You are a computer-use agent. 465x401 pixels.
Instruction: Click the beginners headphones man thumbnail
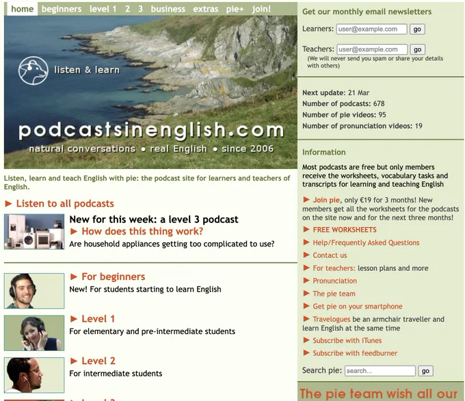[x=34, y=291]
